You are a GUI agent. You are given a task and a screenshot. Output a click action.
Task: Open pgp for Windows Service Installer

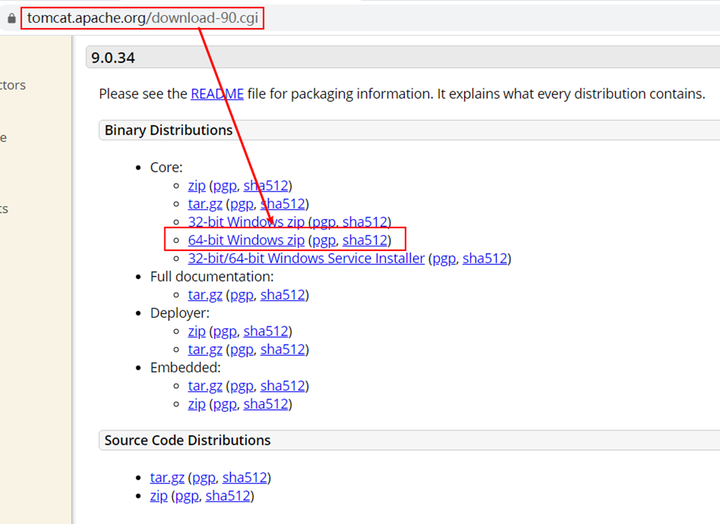pos(444,258)
